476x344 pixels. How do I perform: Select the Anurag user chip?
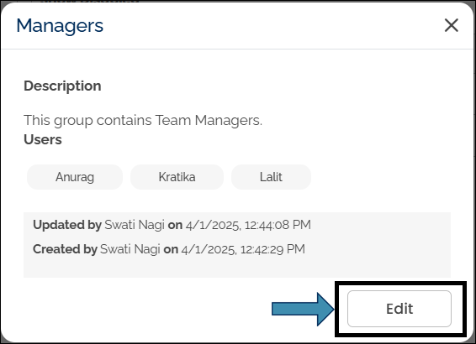(75, 177)
